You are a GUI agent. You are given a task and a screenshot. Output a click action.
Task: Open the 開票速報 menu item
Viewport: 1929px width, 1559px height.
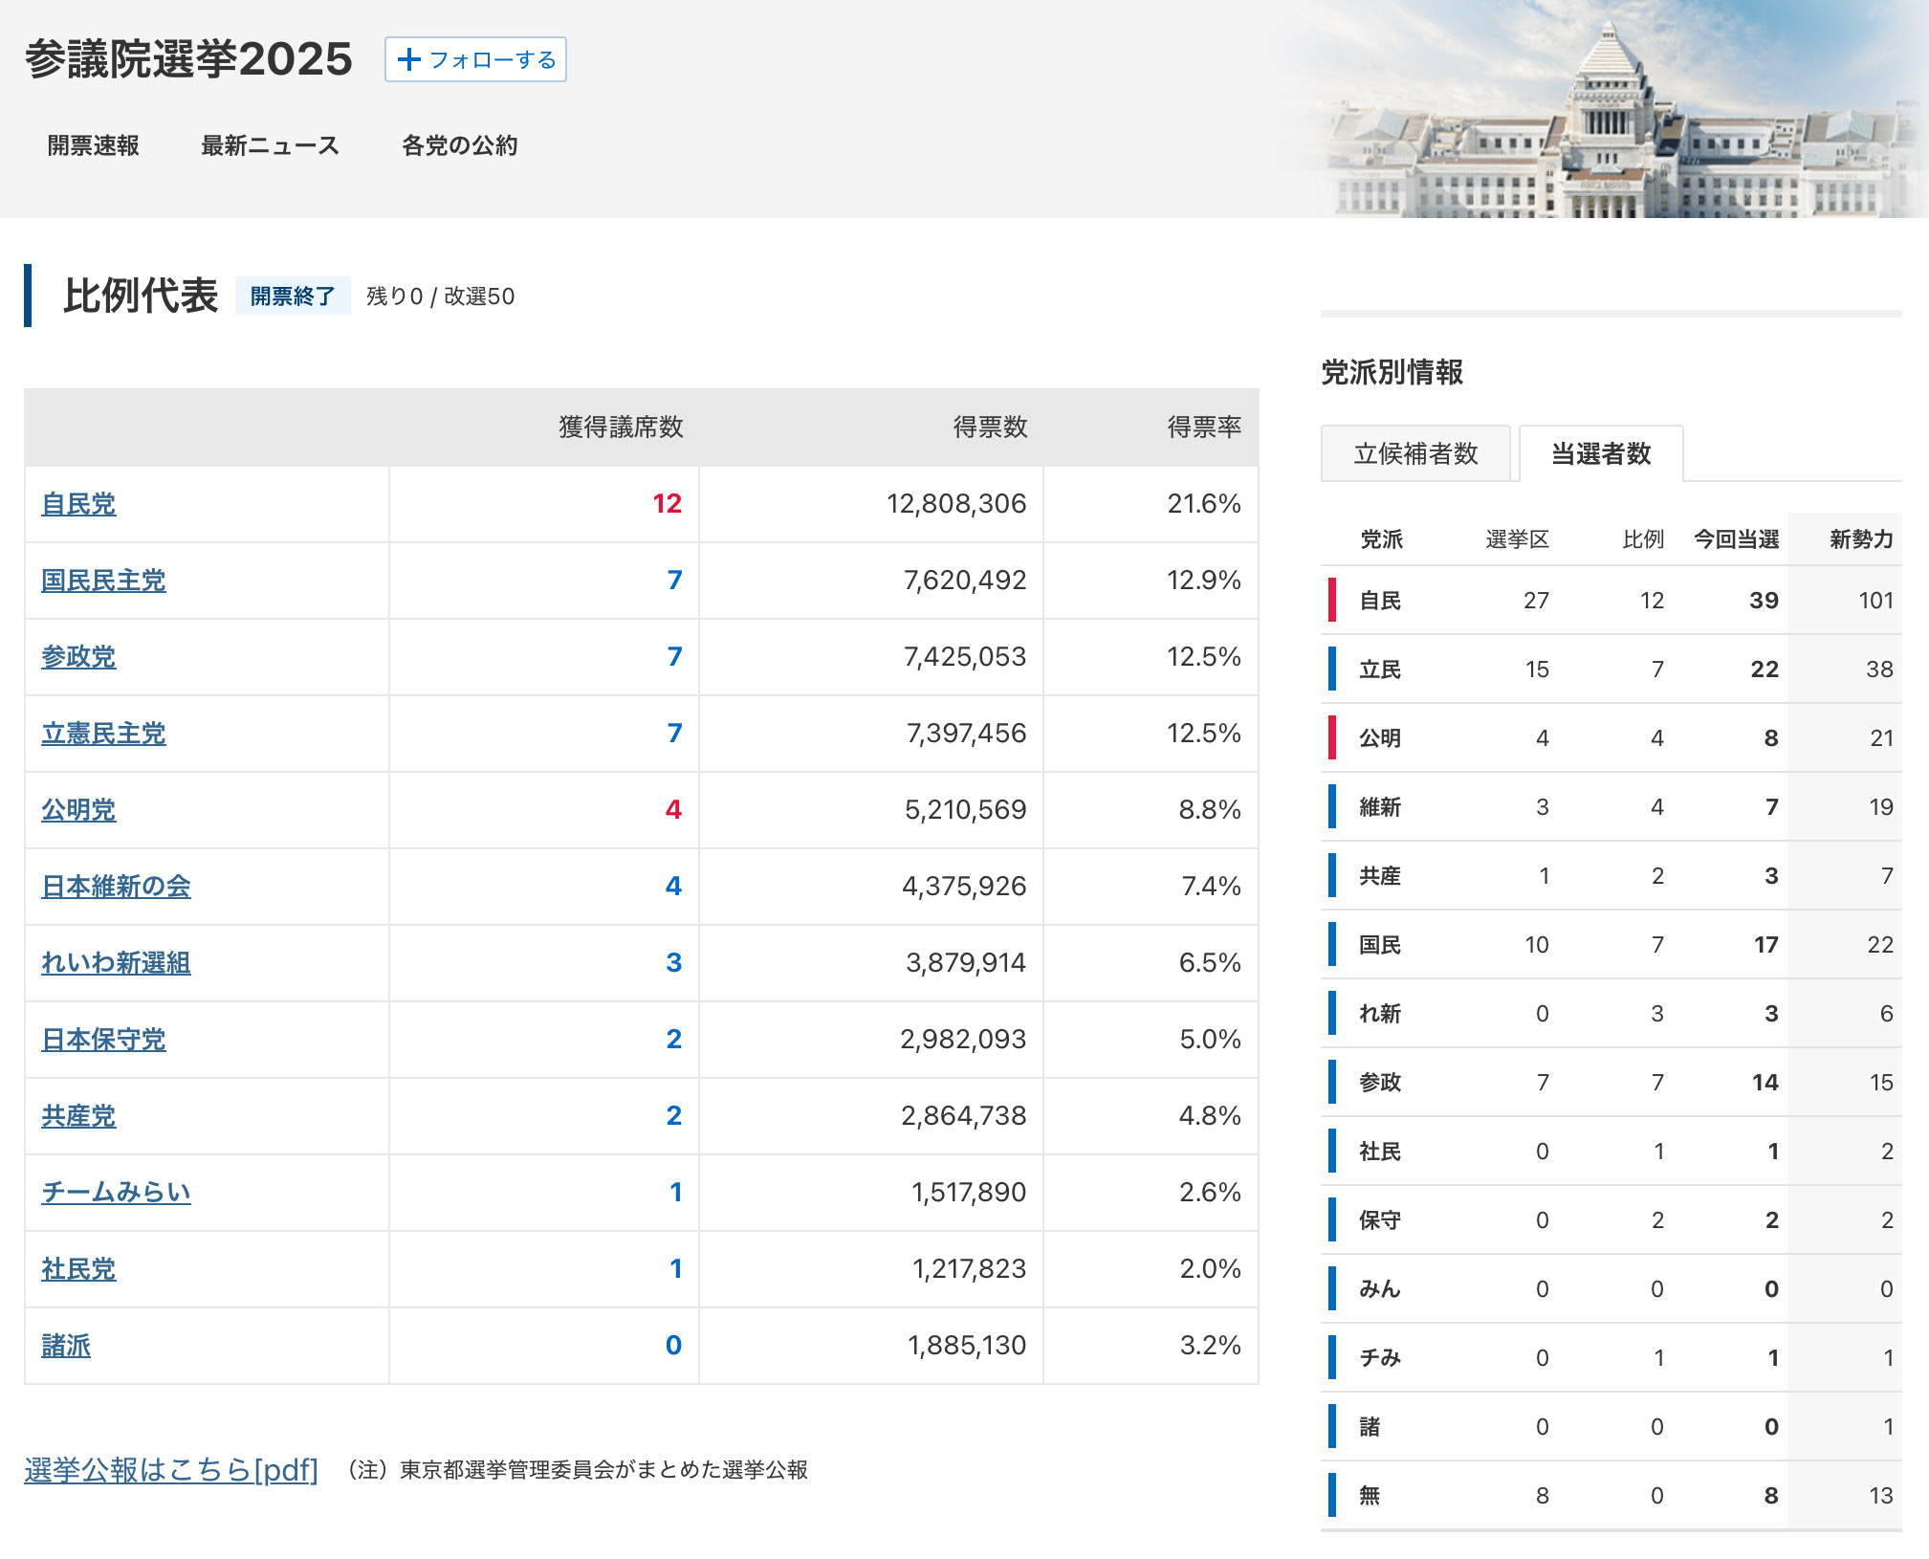[x=94, y=145]
